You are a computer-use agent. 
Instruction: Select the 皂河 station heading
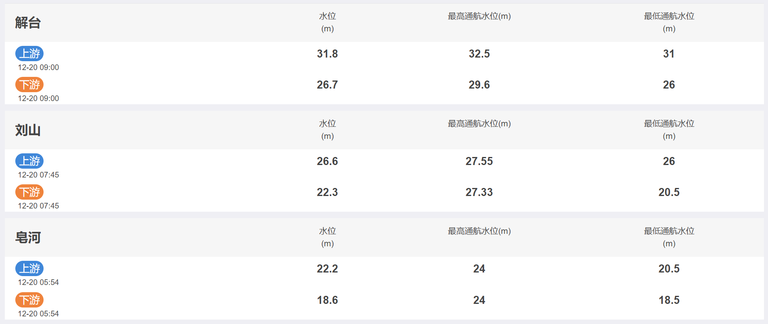point(28,237)
